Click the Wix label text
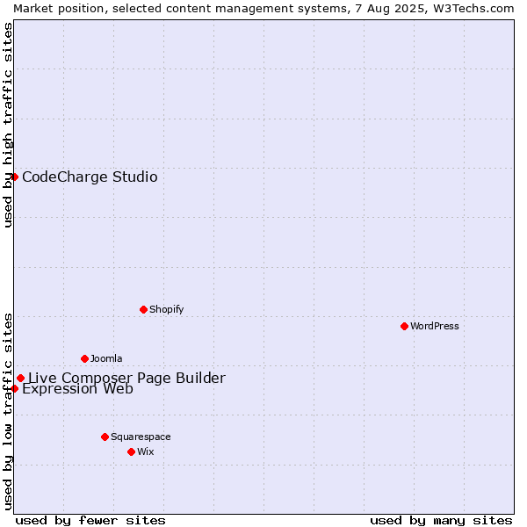Screen dimensions: 527x527 point(146,451)
